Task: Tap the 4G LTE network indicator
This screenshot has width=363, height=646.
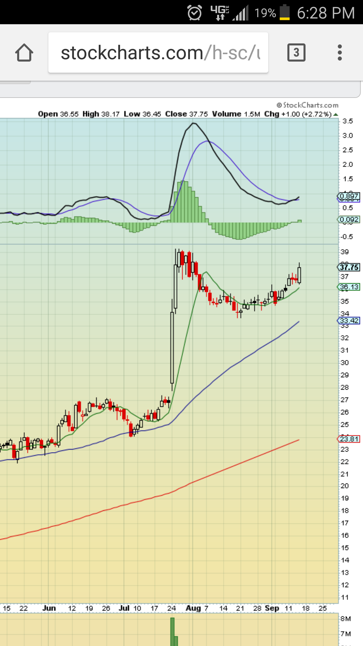Action: tap(219, 13)
